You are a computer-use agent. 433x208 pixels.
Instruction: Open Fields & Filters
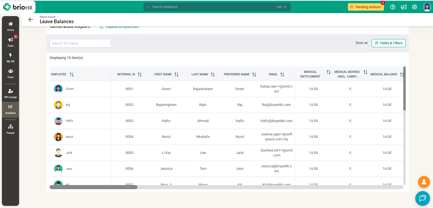click(x=389, y=43)
